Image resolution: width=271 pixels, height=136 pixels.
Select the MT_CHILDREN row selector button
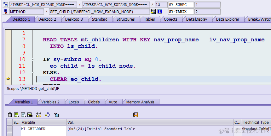pyautogui.click(x=10, y=129)
